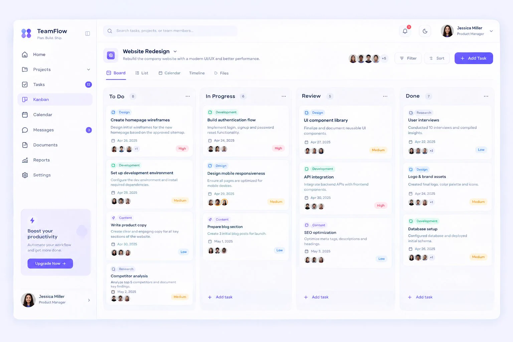Viewport: 513px width, 342px height.
Task: Click the Add Task button
Action: point(474,58)
